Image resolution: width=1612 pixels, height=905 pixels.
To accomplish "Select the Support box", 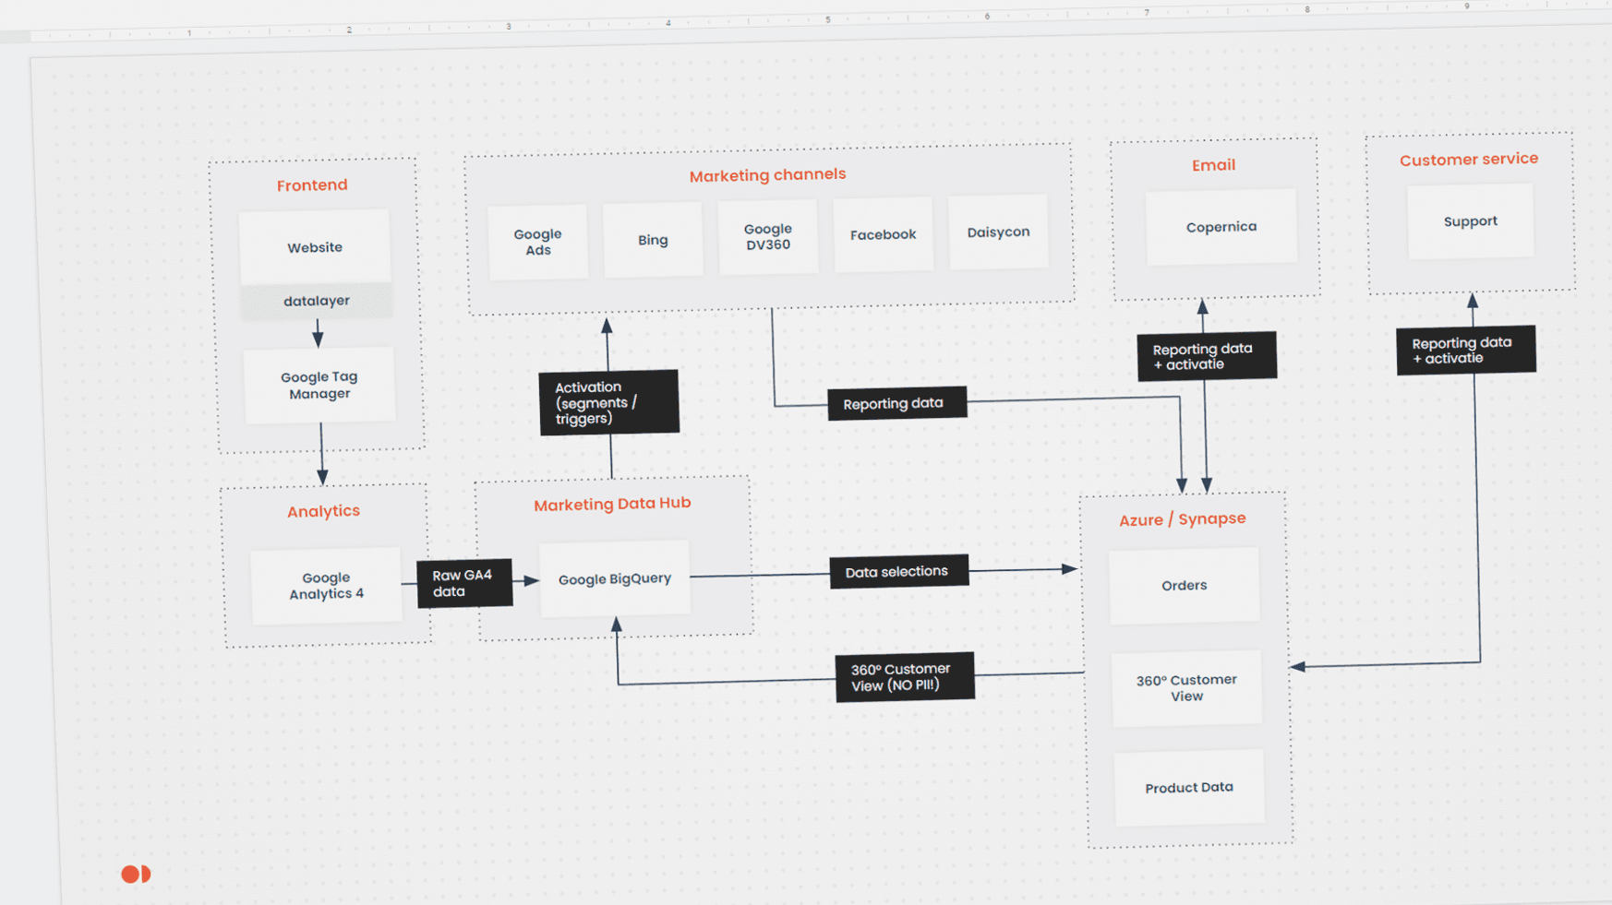I will [x=1471, y=221].
